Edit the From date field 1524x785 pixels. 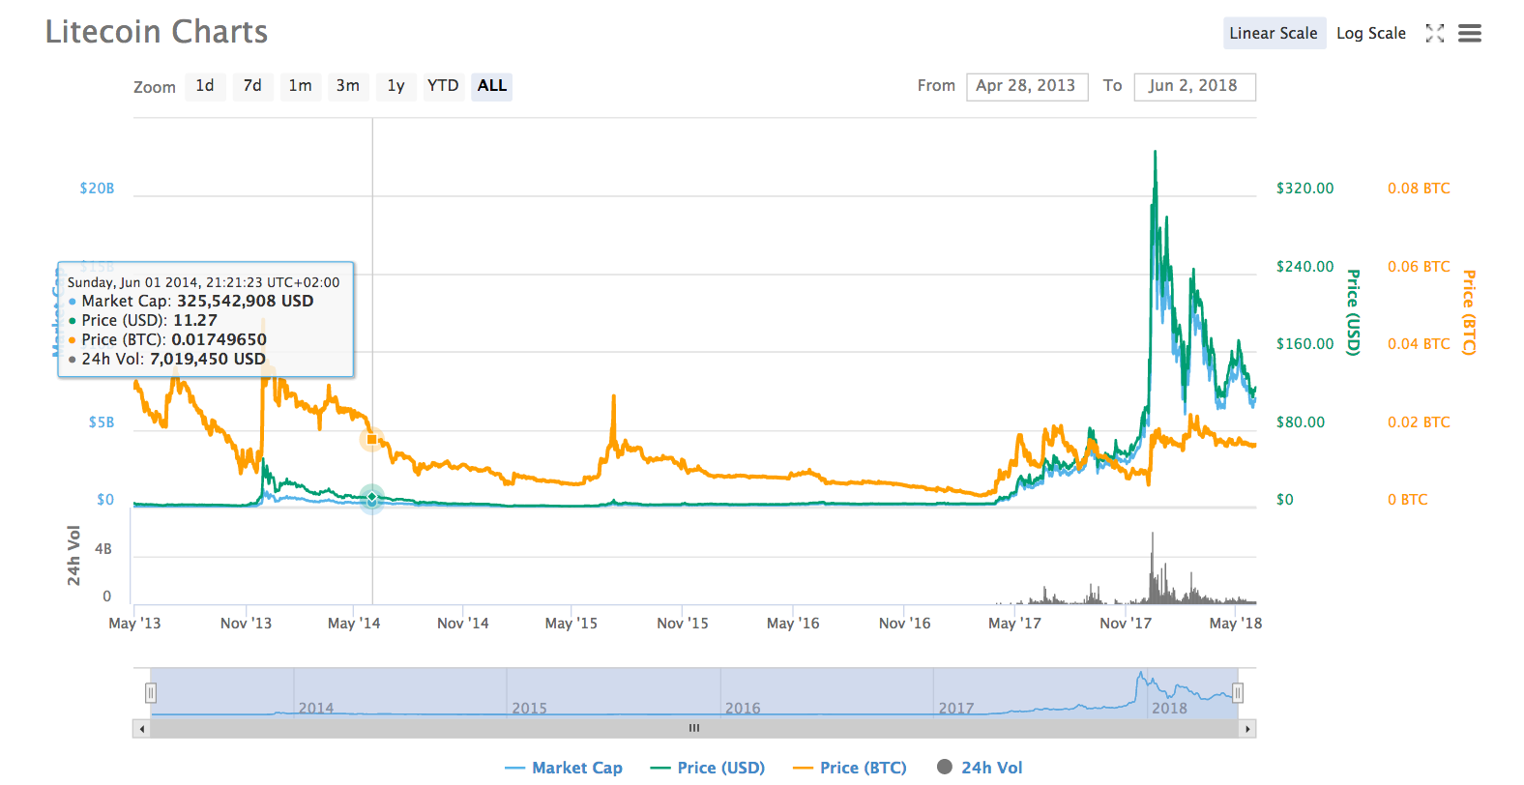pos(1027,86)
